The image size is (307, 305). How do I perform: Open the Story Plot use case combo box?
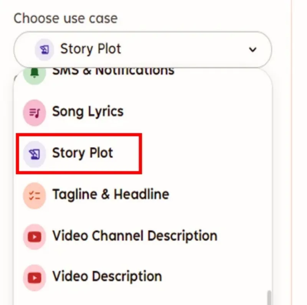pyautogui.click(x=143, y=49)
